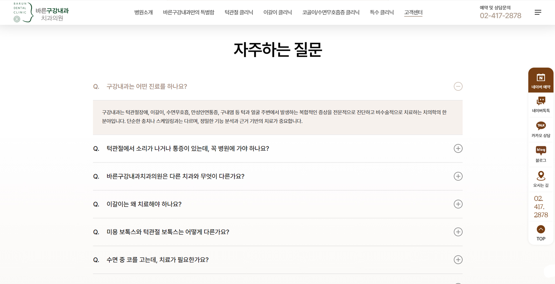Screen dimensions: 555x284
Task: Expand the 턱관절 소리 통증 question
Action: click(x=458, y=149)
